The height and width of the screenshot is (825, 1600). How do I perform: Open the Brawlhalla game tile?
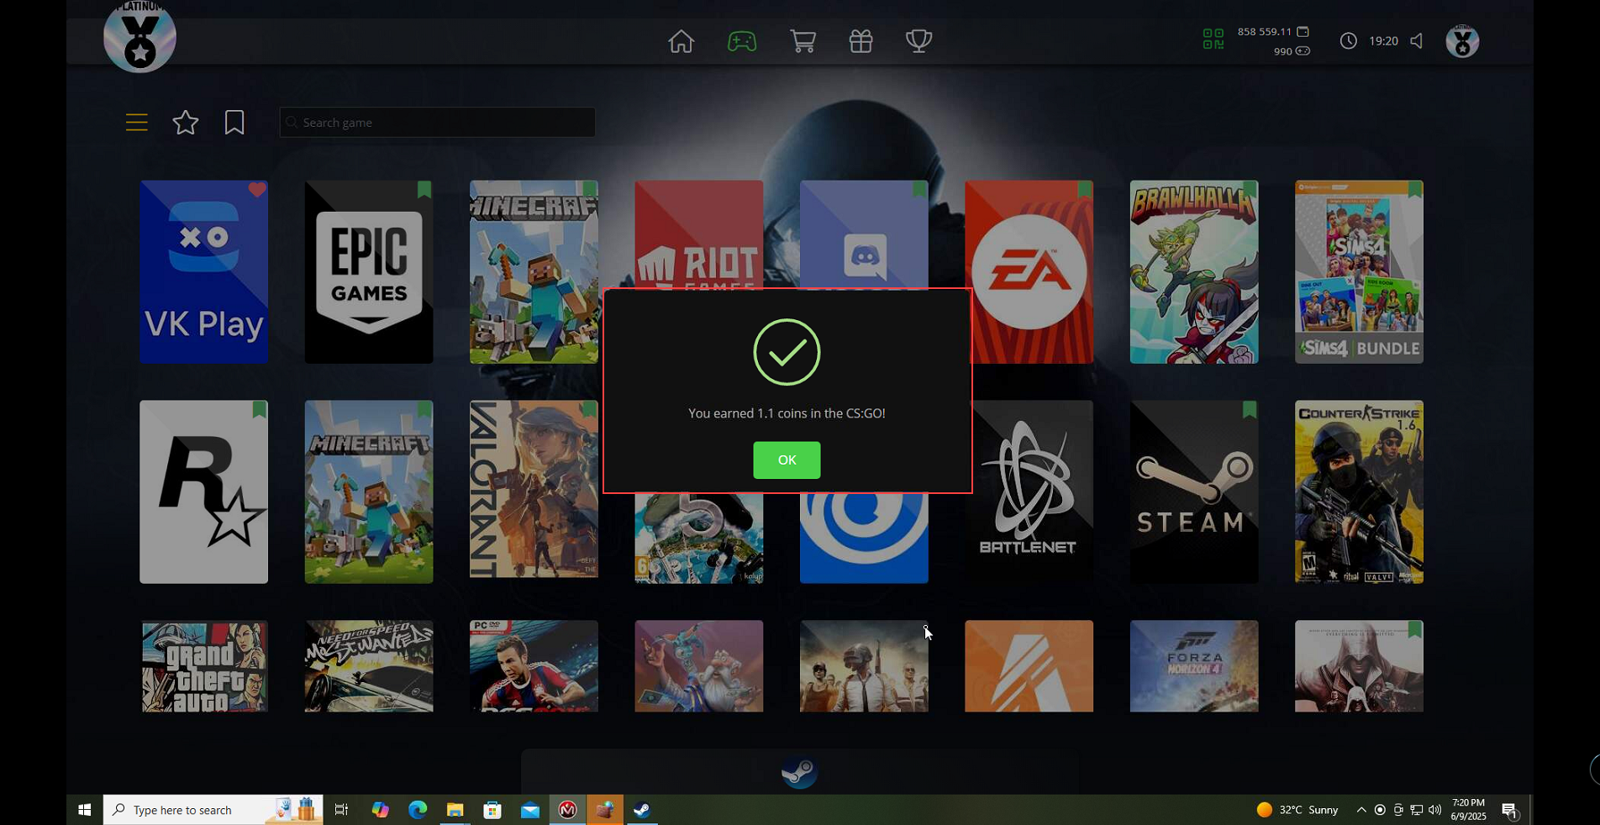point(1193,271)
